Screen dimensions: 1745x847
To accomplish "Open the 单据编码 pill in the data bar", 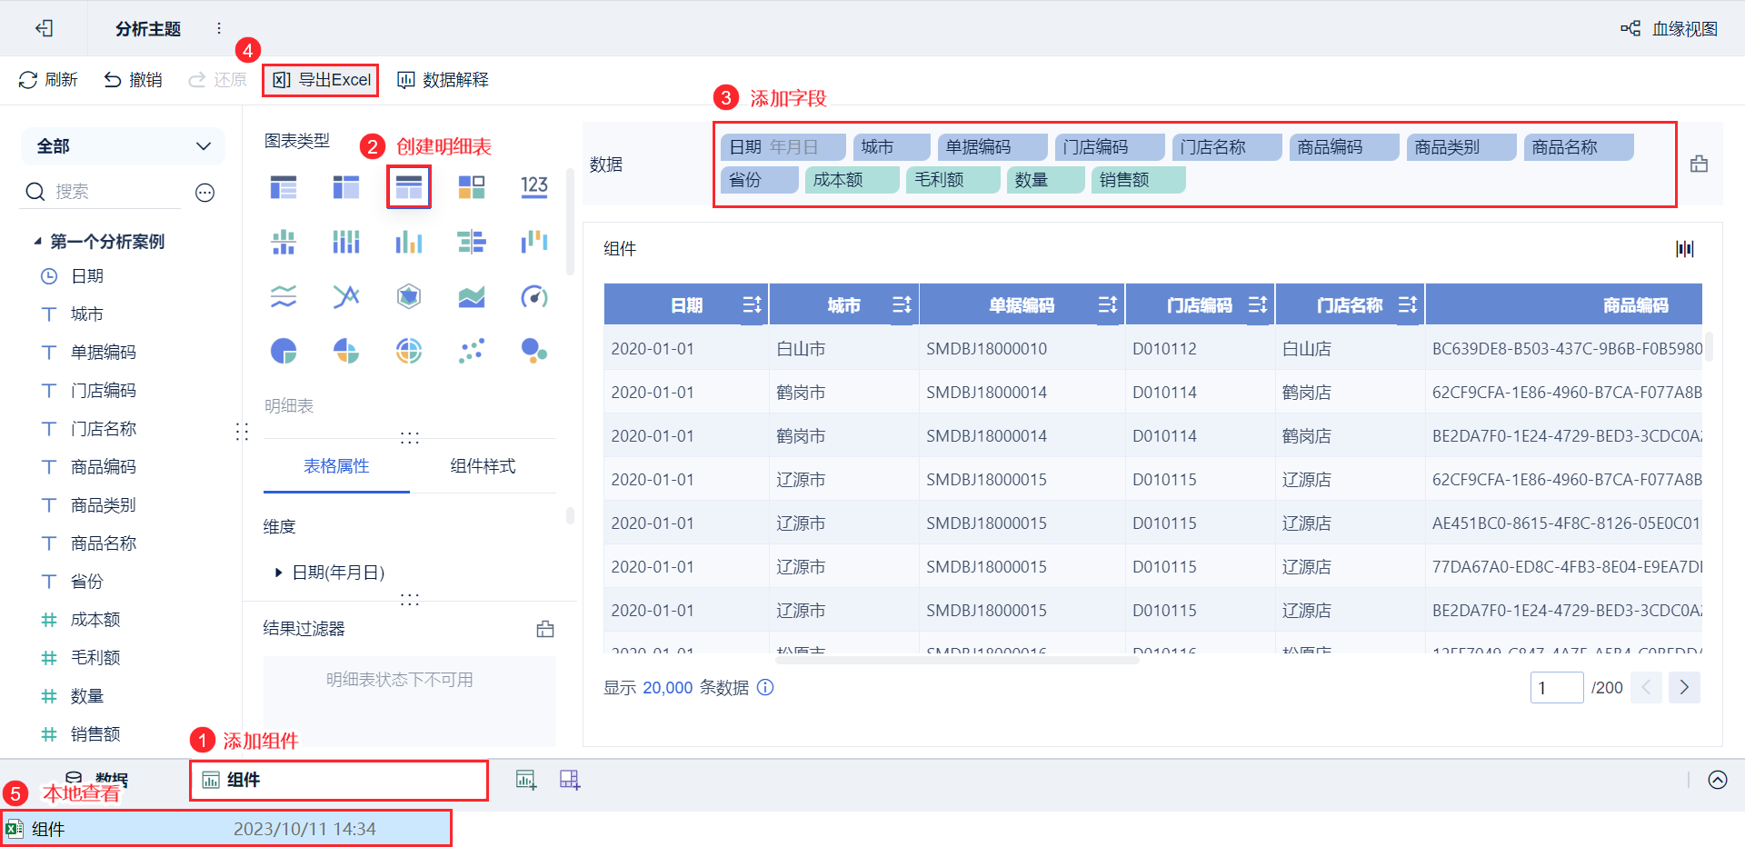I will (992, 147).
